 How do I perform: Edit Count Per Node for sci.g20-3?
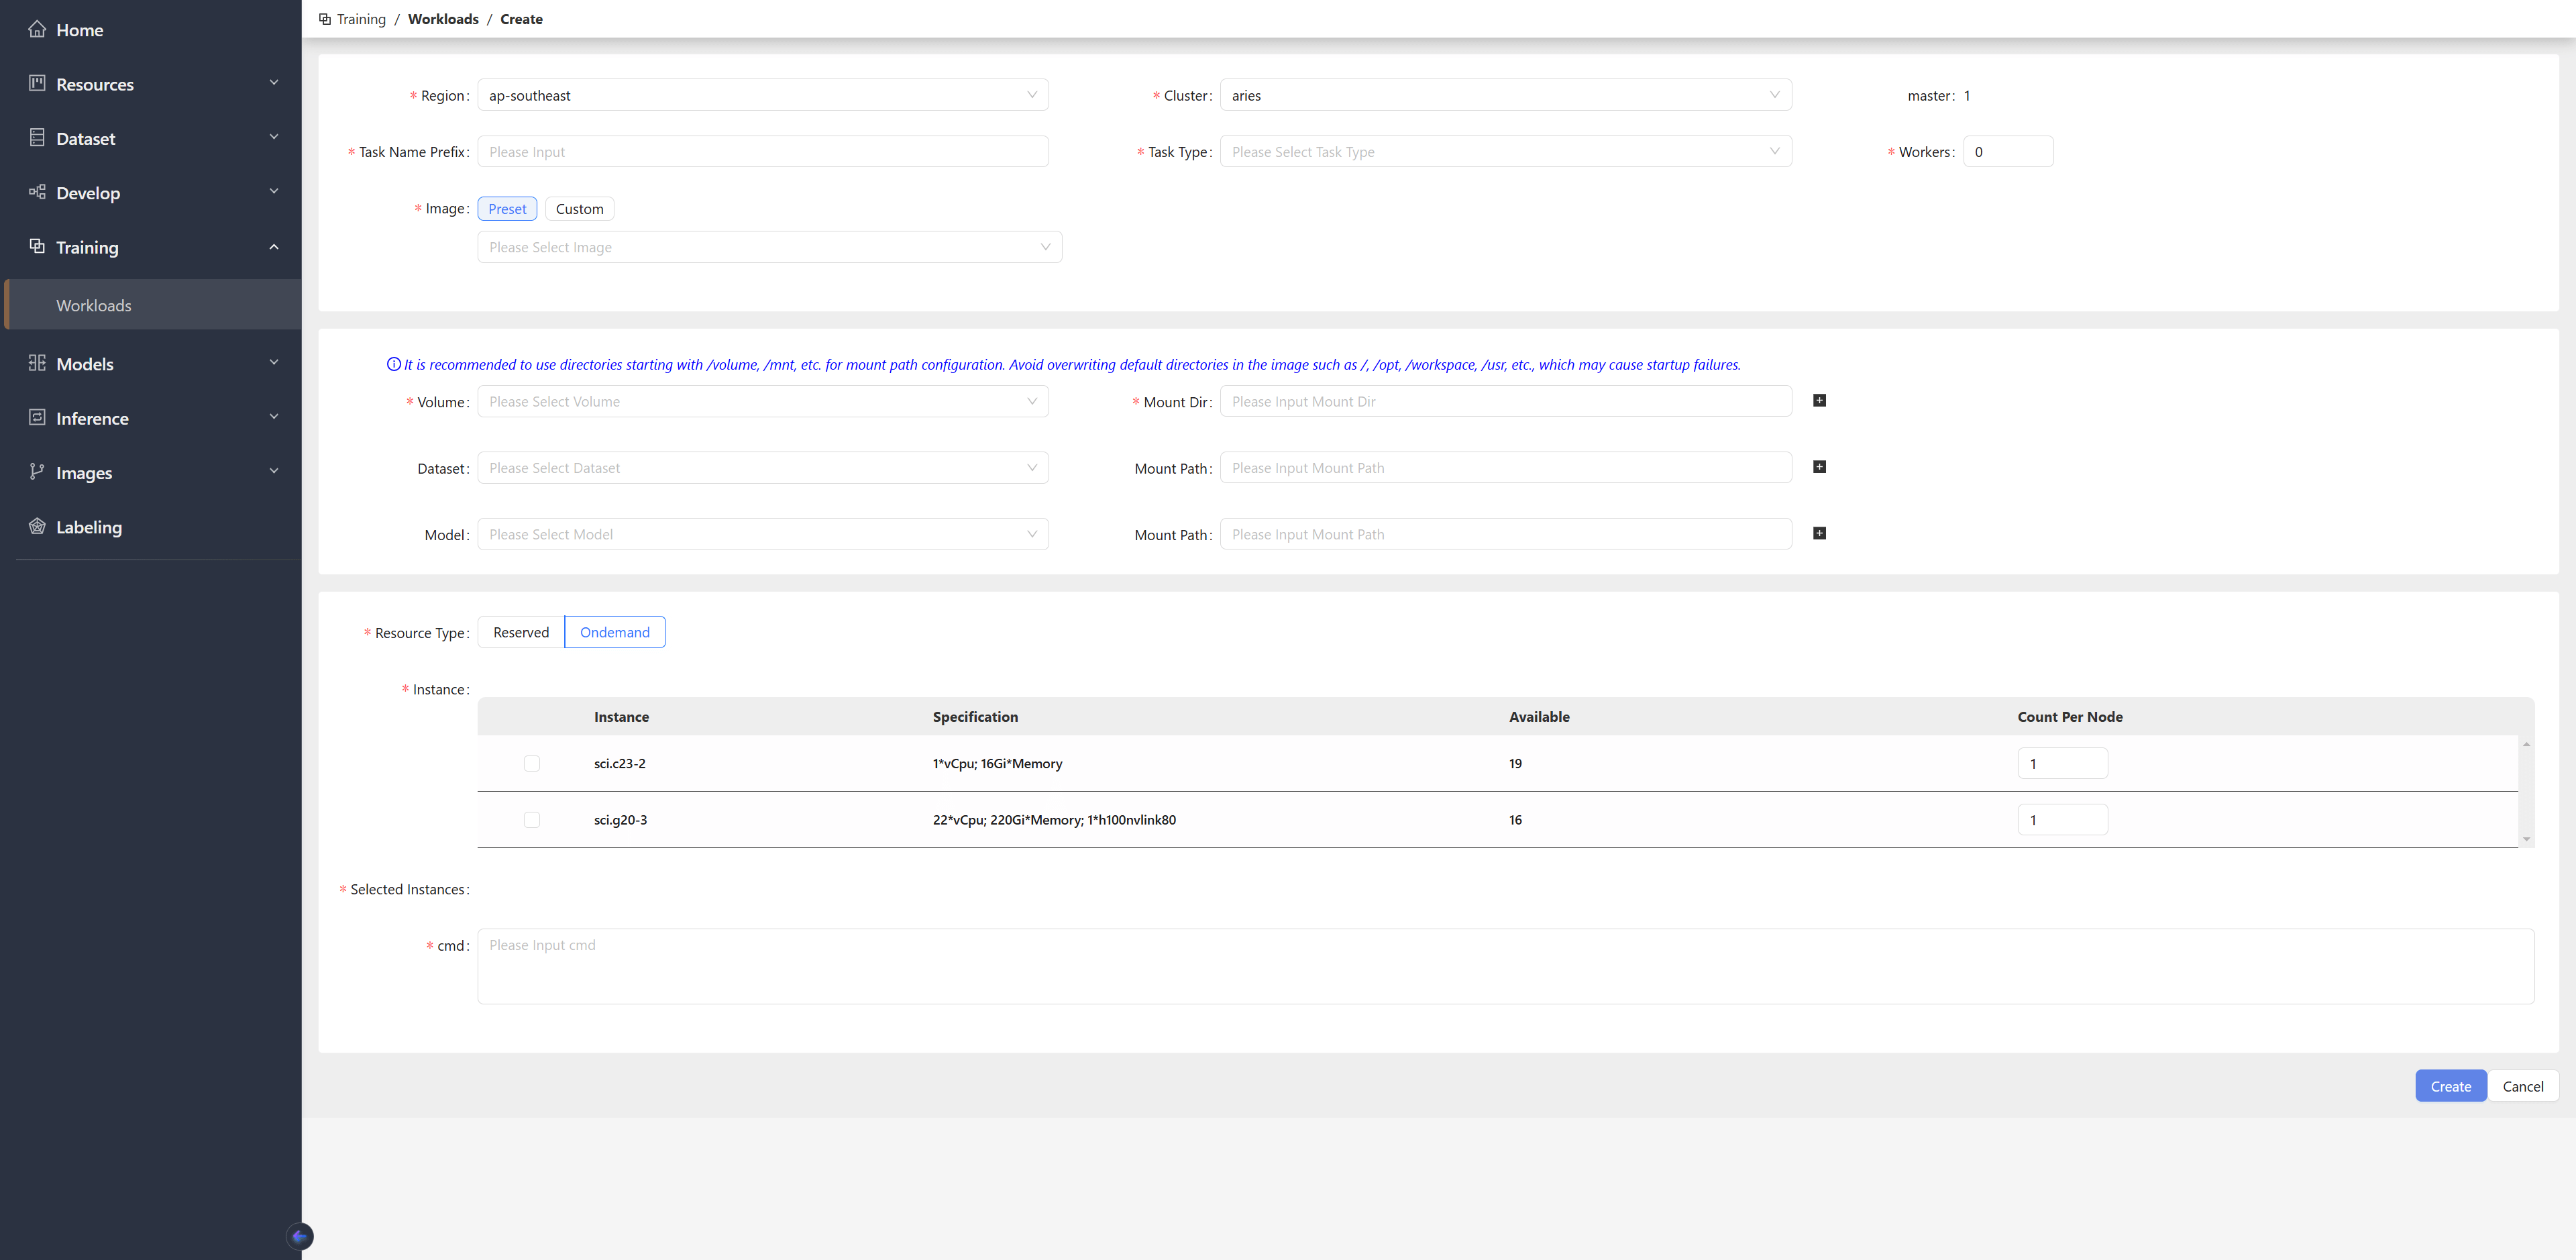2062,819
